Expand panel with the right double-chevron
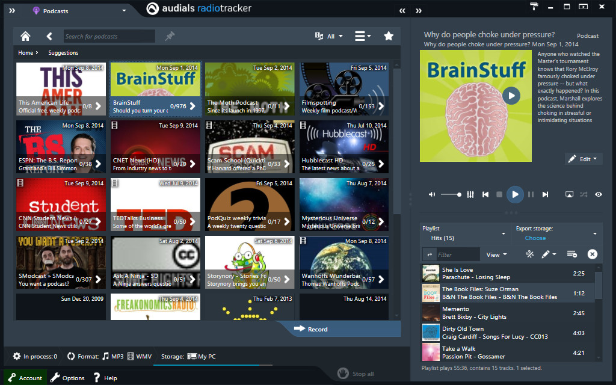This screenshot has width=616, height=385. click(x=419, y=11)
